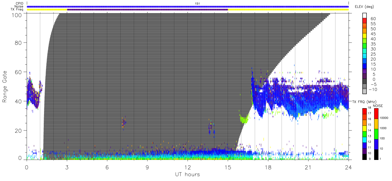The image size is (392, 181).
Task: Click the ELEV (deg) legend title
Action: click(364, 7)
